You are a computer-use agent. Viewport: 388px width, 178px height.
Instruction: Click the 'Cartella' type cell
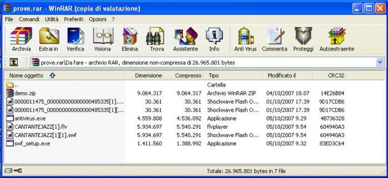pos(216,85)
